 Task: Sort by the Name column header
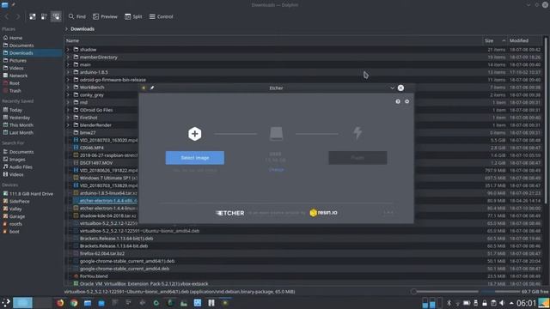[273, 40]
